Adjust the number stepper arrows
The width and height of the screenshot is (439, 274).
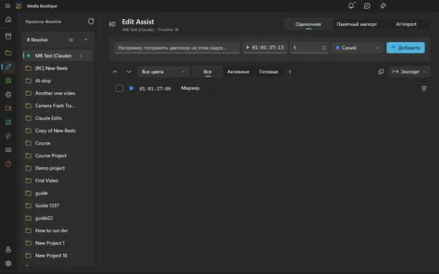(x=324, y=48)
